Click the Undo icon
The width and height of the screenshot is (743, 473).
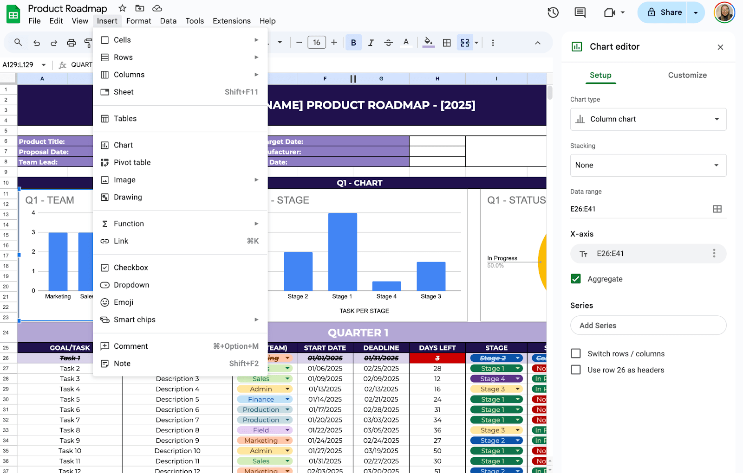click(x=36, y=42)
